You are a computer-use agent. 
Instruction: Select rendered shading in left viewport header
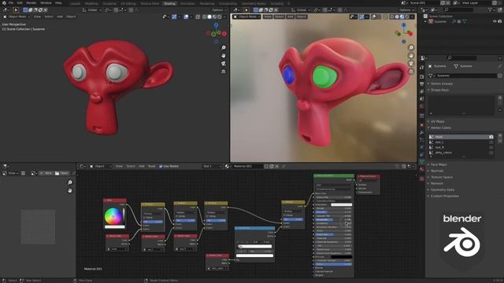220,17
